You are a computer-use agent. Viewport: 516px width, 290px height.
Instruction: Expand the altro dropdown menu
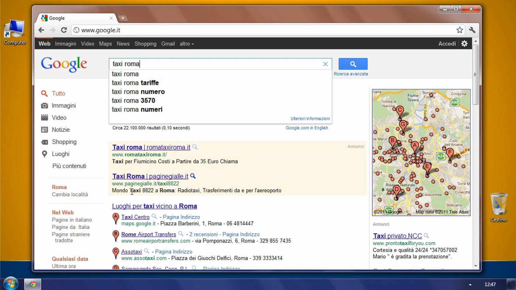coord(187,44)
